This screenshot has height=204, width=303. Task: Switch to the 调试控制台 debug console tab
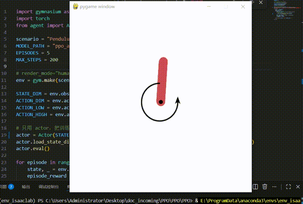point(48,187)
